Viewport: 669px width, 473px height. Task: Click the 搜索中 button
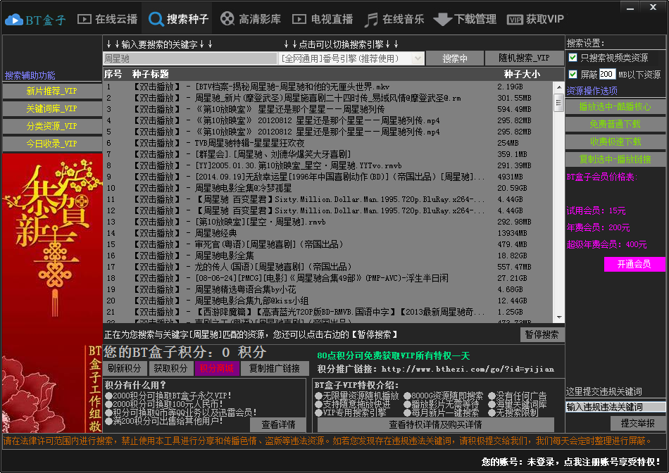(x=455, y=58)
